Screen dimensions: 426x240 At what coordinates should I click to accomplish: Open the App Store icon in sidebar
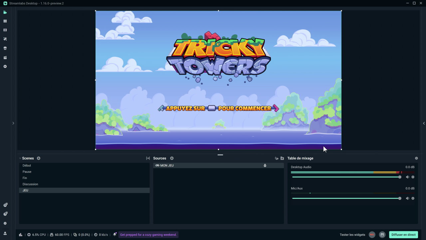point(5,48)
